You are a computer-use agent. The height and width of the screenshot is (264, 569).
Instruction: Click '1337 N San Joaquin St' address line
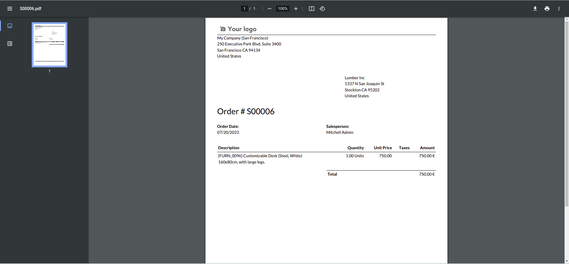pyautogui.click(x=364, y=84)
